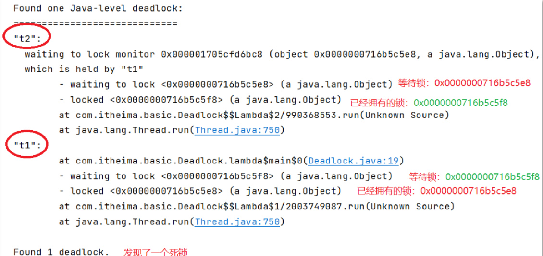Select t1's "waiting to lock <0x0000000716b5c5f8>" line
Viewport: 543px width, 256px height.
pos(226,176)
